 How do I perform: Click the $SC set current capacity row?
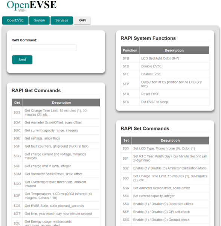tap(165, 196)
